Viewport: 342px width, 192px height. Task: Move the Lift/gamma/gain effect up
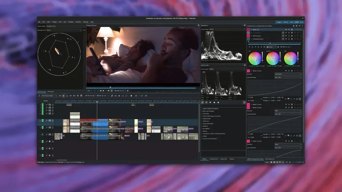tap(294, 39)
